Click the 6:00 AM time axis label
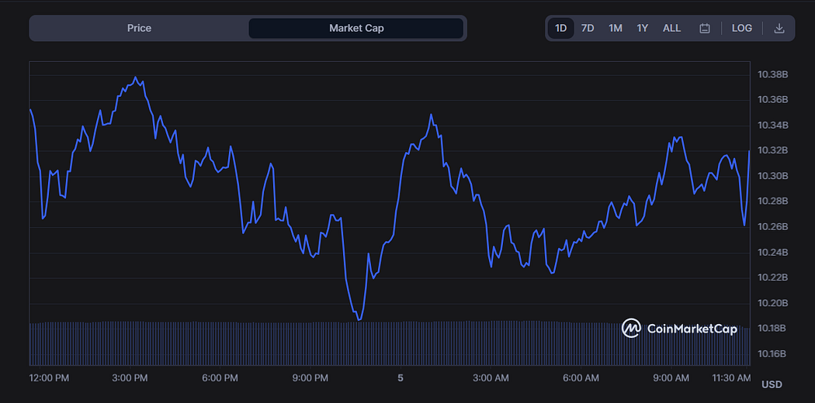Screen dimensions: 815x403 point(581,379)
